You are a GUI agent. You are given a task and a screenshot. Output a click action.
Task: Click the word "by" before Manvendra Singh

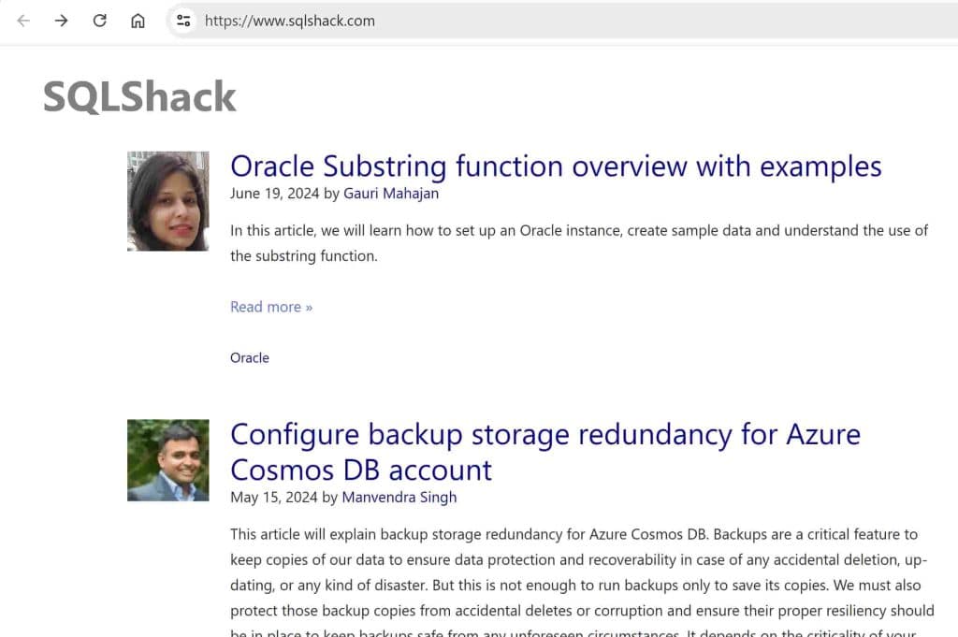click(x=330, y=498)
